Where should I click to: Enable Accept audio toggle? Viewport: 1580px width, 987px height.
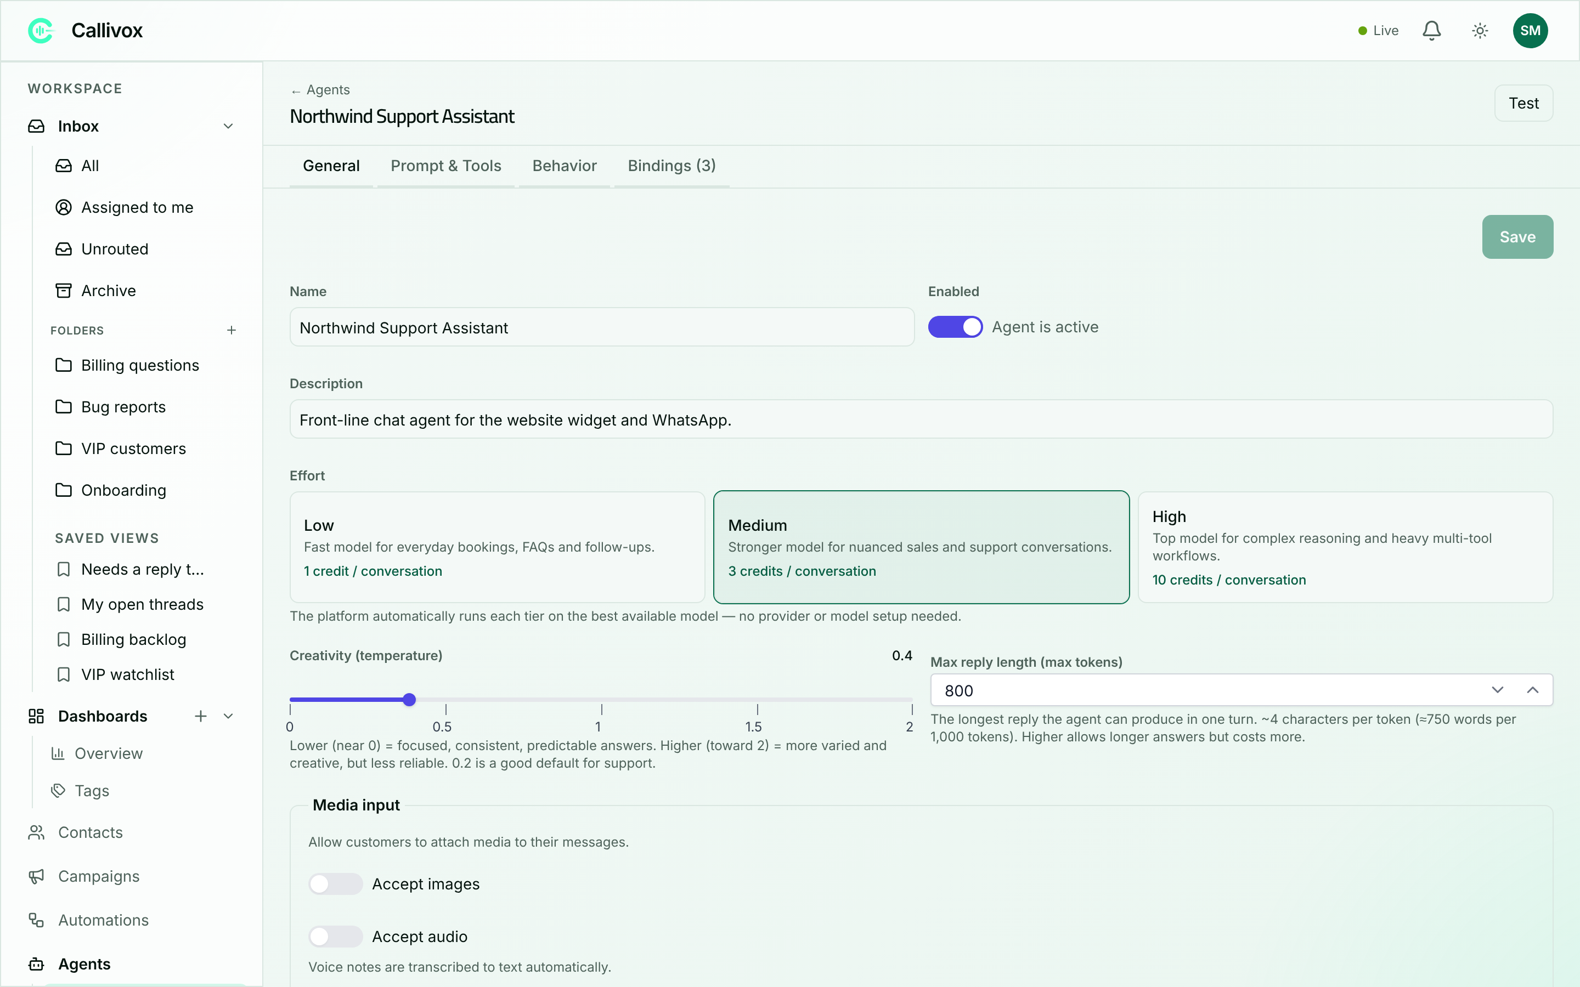click(x=335, y=937)
